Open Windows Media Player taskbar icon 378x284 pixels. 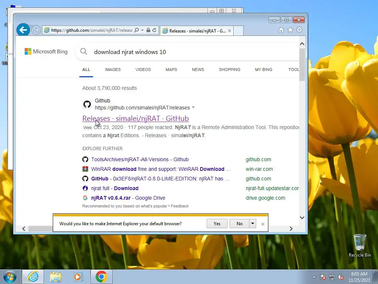78,277
